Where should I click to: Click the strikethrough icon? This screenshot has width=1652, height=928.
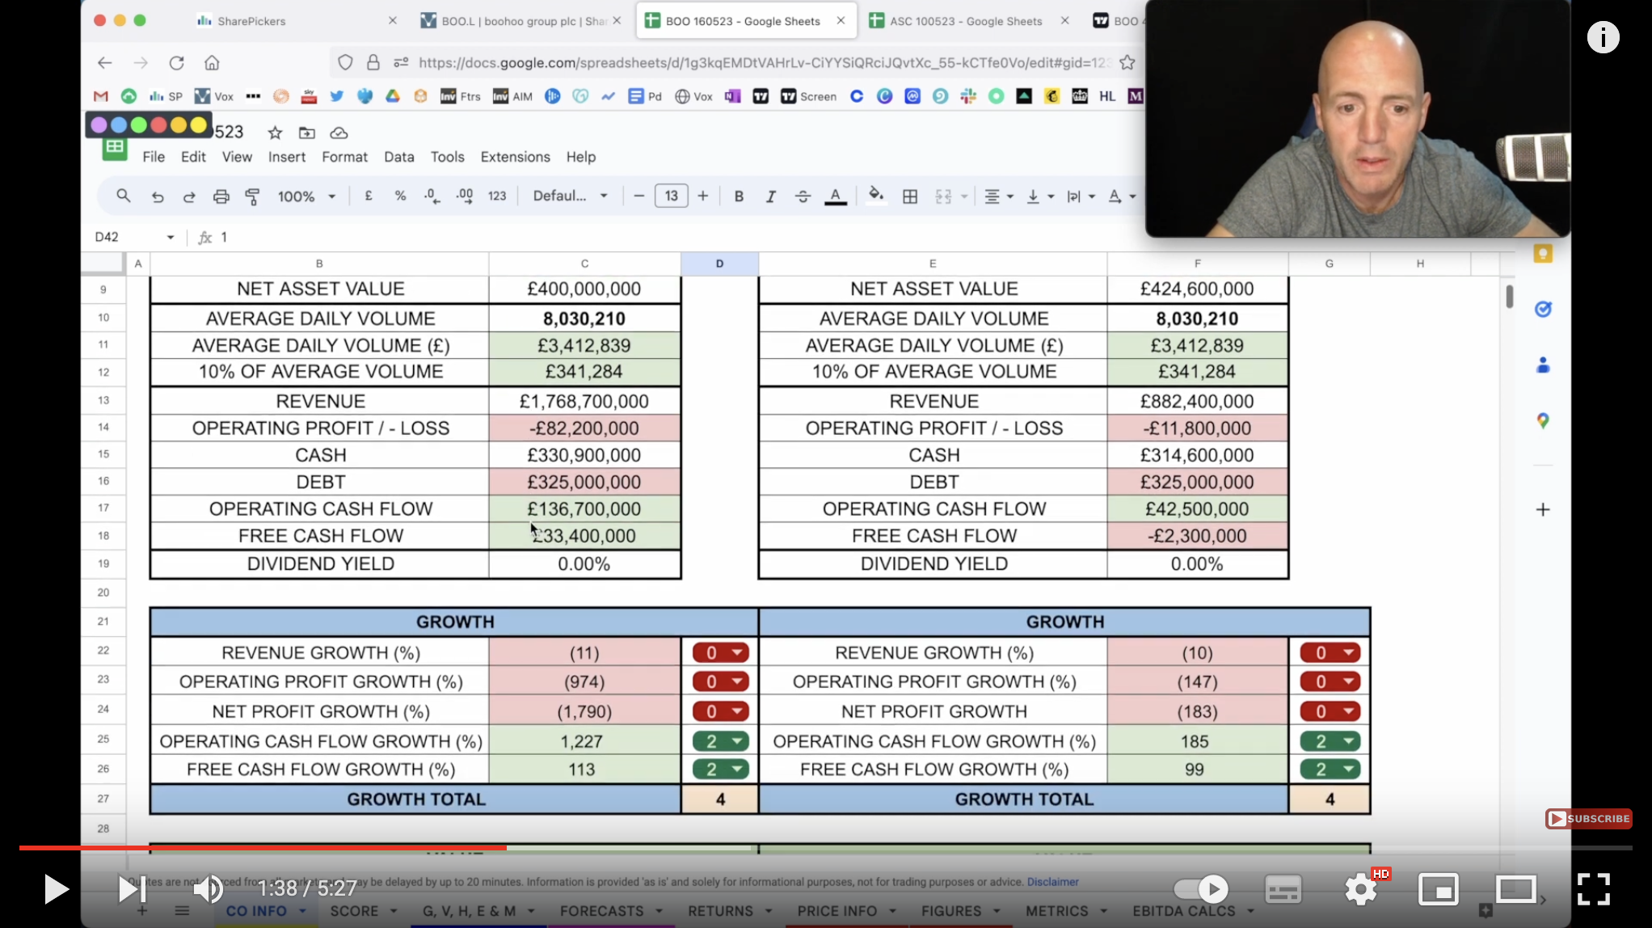(x=803, y=196)
